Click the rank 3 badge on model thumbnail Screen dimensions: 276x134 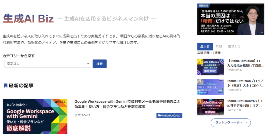pyautogui.click(x=200, y=101)
